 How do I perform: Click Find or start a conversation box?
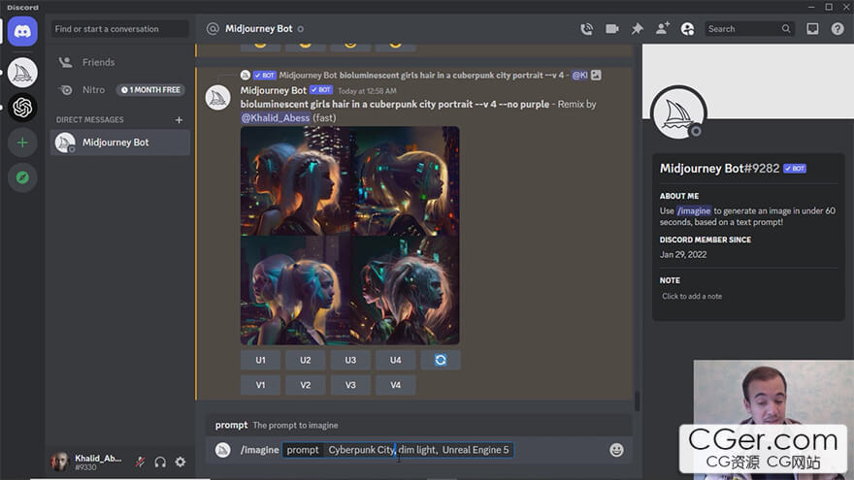coord(119,29)
